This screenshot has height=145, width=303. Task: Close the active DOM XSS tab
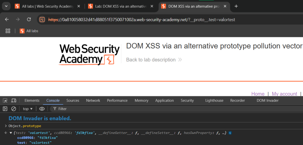(x=225, y=7)
